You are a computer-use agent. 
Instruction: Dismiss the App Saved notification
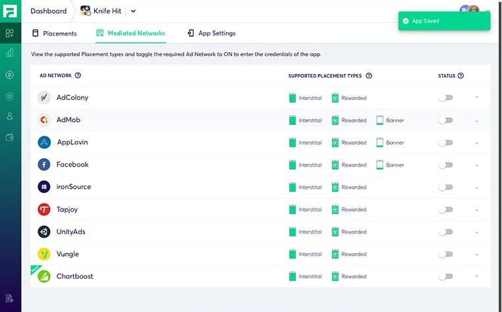coord(444,21)
